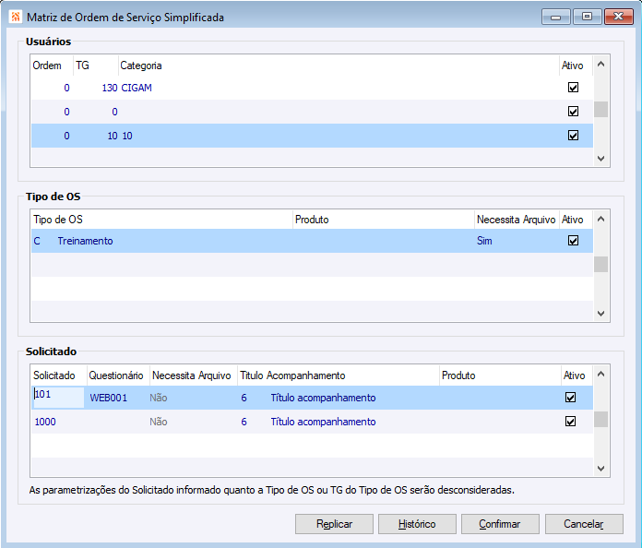The width and height of the screenshot is (642, 548).
Task: Click the Solicitado field containing 101
Action: [x=58, y=397]
